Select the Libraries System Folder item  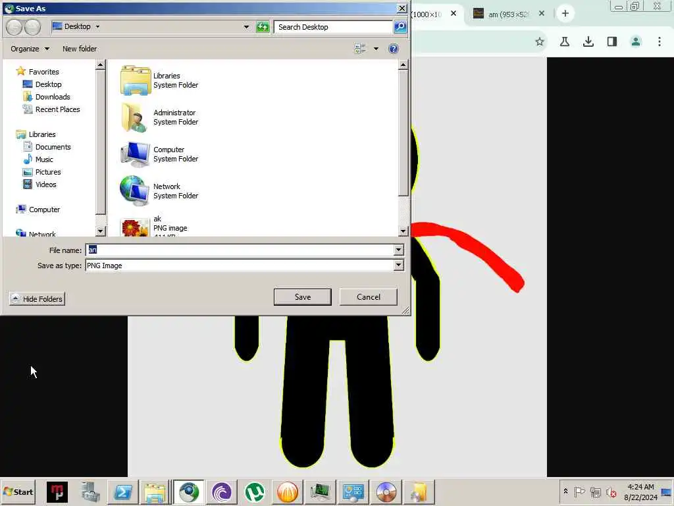(159, 80)
